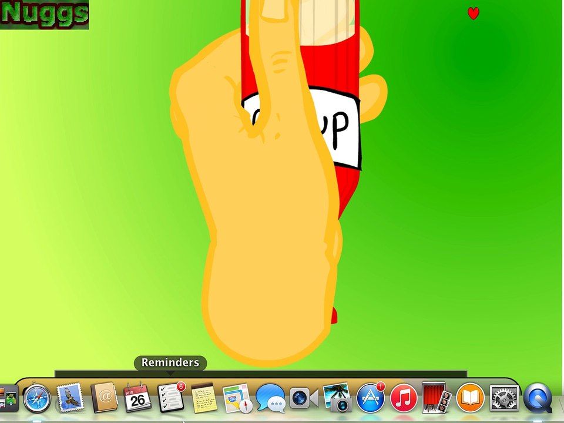
Task: Click the red heart life icon
Action: [474, 14]
